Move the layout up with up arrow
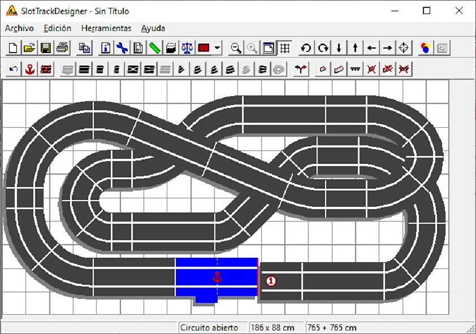 coord(355,48)
